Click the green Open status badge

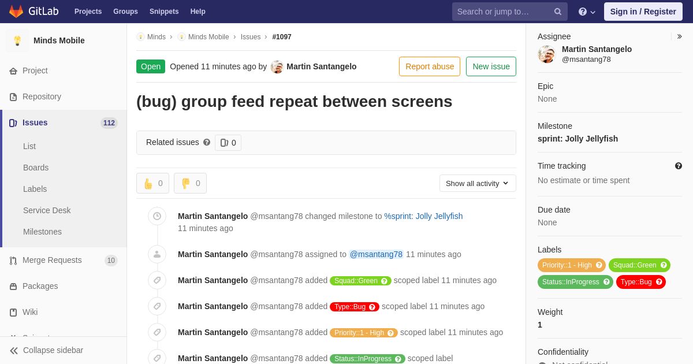pos(151,66)
